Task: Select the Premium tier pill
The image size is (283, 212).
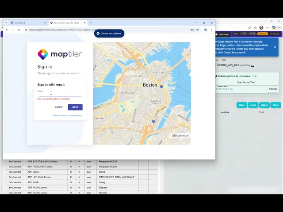Action: click(x=263, y=34)
